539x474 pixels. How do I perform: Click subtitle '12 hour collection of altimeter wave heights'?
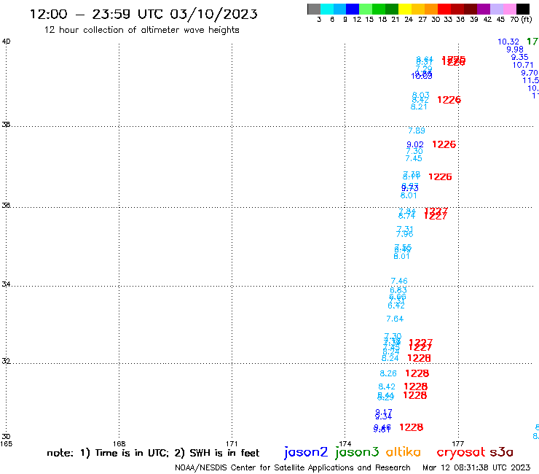(141, 30)
